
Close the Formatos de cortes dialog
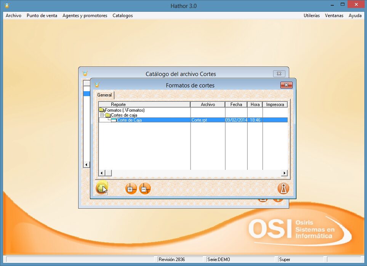[x=286, y=85]
